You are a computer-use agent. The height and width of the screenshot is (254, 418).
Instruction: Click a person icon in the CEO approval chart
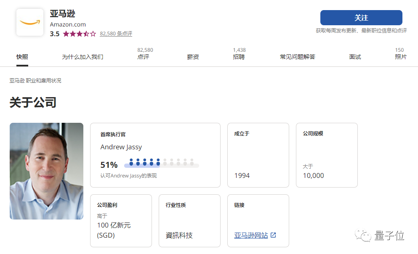click(x=132, y=161)
